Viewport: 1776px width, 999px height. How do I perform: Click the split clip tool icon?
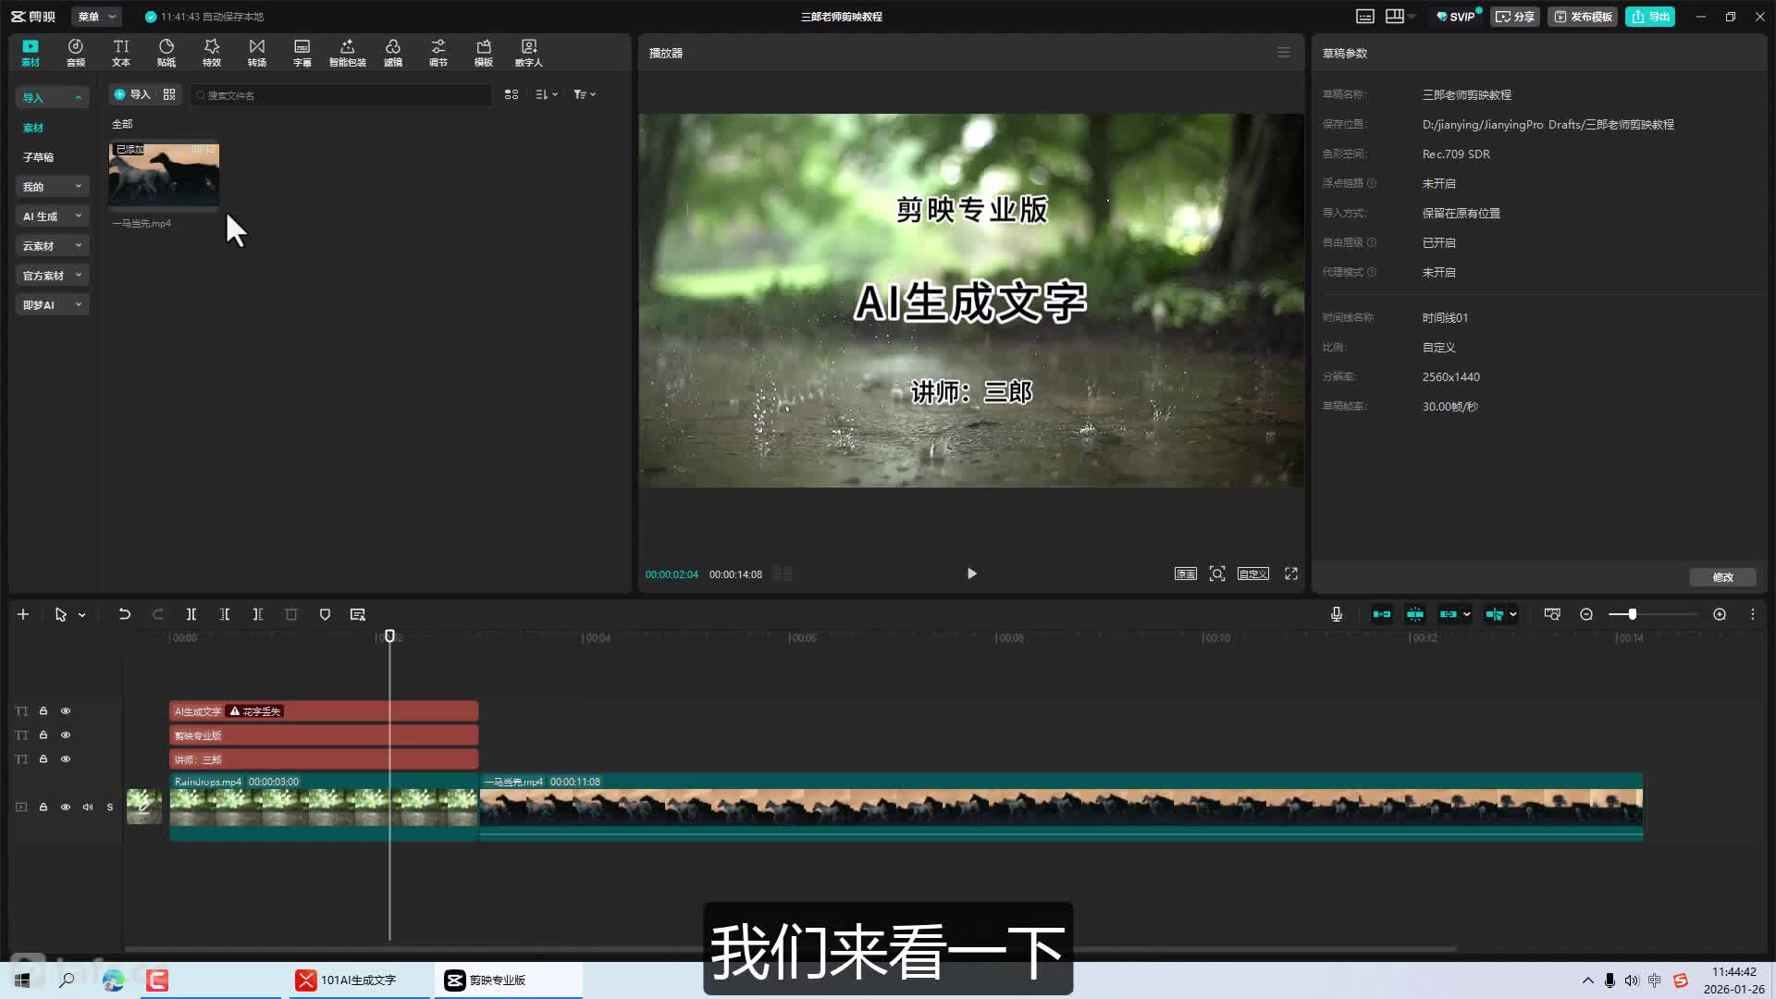point(191,614)
